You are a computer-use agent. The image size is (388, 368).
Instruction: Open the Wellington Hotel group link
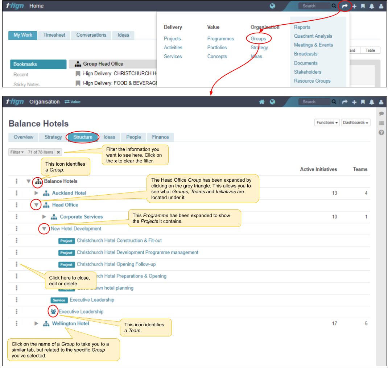tap(70, 323)
